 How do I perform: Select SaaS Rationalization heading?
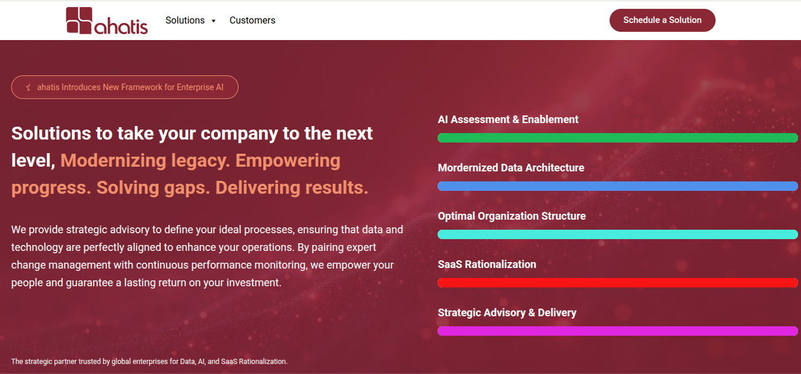pyautogui.click(x=486, y=264)
